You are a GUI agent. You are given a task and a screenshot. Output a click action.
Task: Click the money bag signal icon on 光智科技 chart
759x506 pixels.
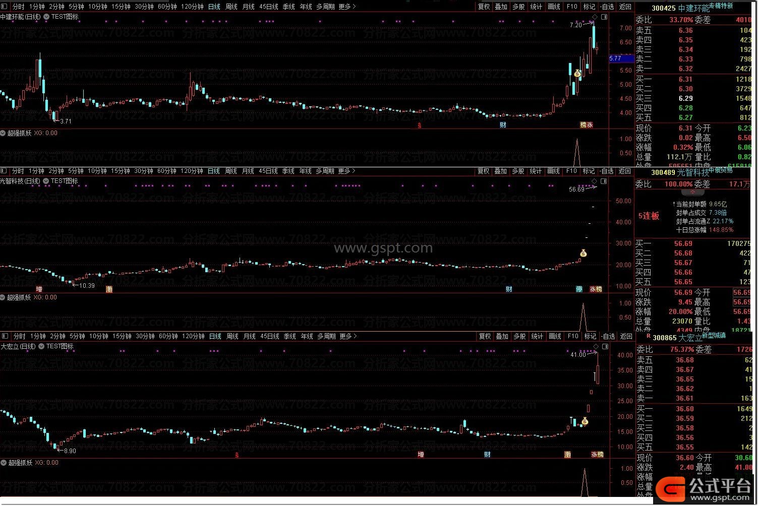(x=583, y=252)
